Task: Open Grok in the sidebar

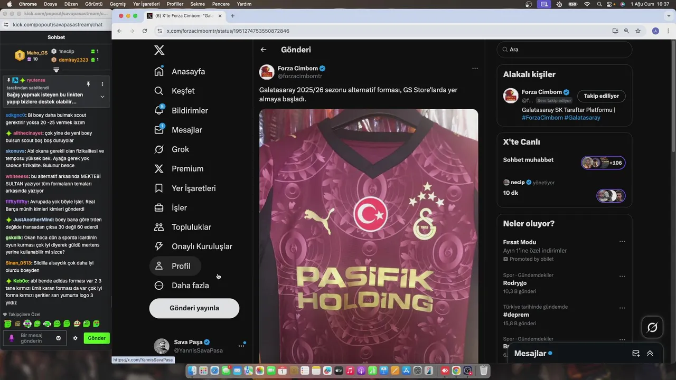Action: 171,149
